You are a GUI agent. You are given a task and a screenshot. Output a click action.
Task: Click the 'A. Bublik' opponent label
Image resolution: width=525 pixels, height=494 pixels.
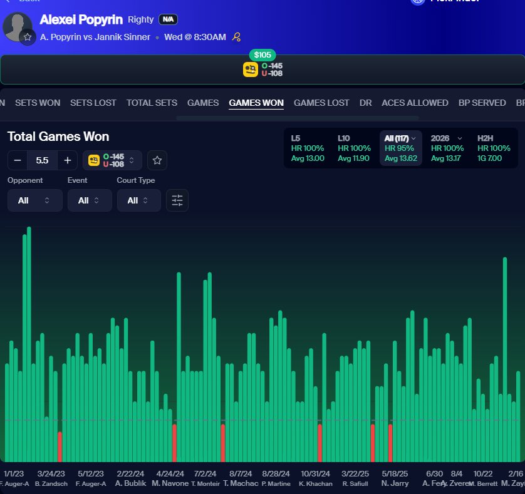pyautogui.click(x=130, y=483)
